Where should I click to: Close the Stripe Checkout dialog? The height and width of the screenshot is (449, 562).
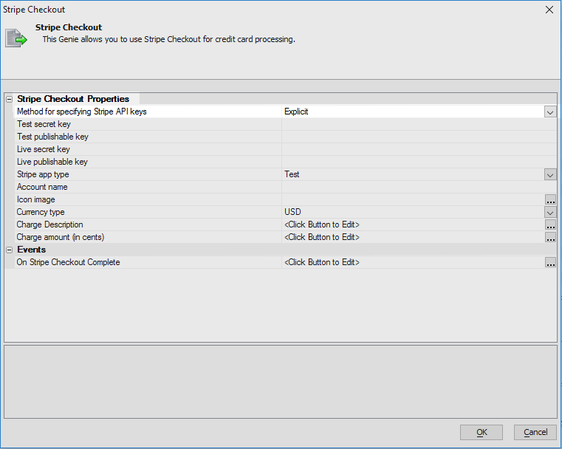pyautogui.click(x=549, y=10)
